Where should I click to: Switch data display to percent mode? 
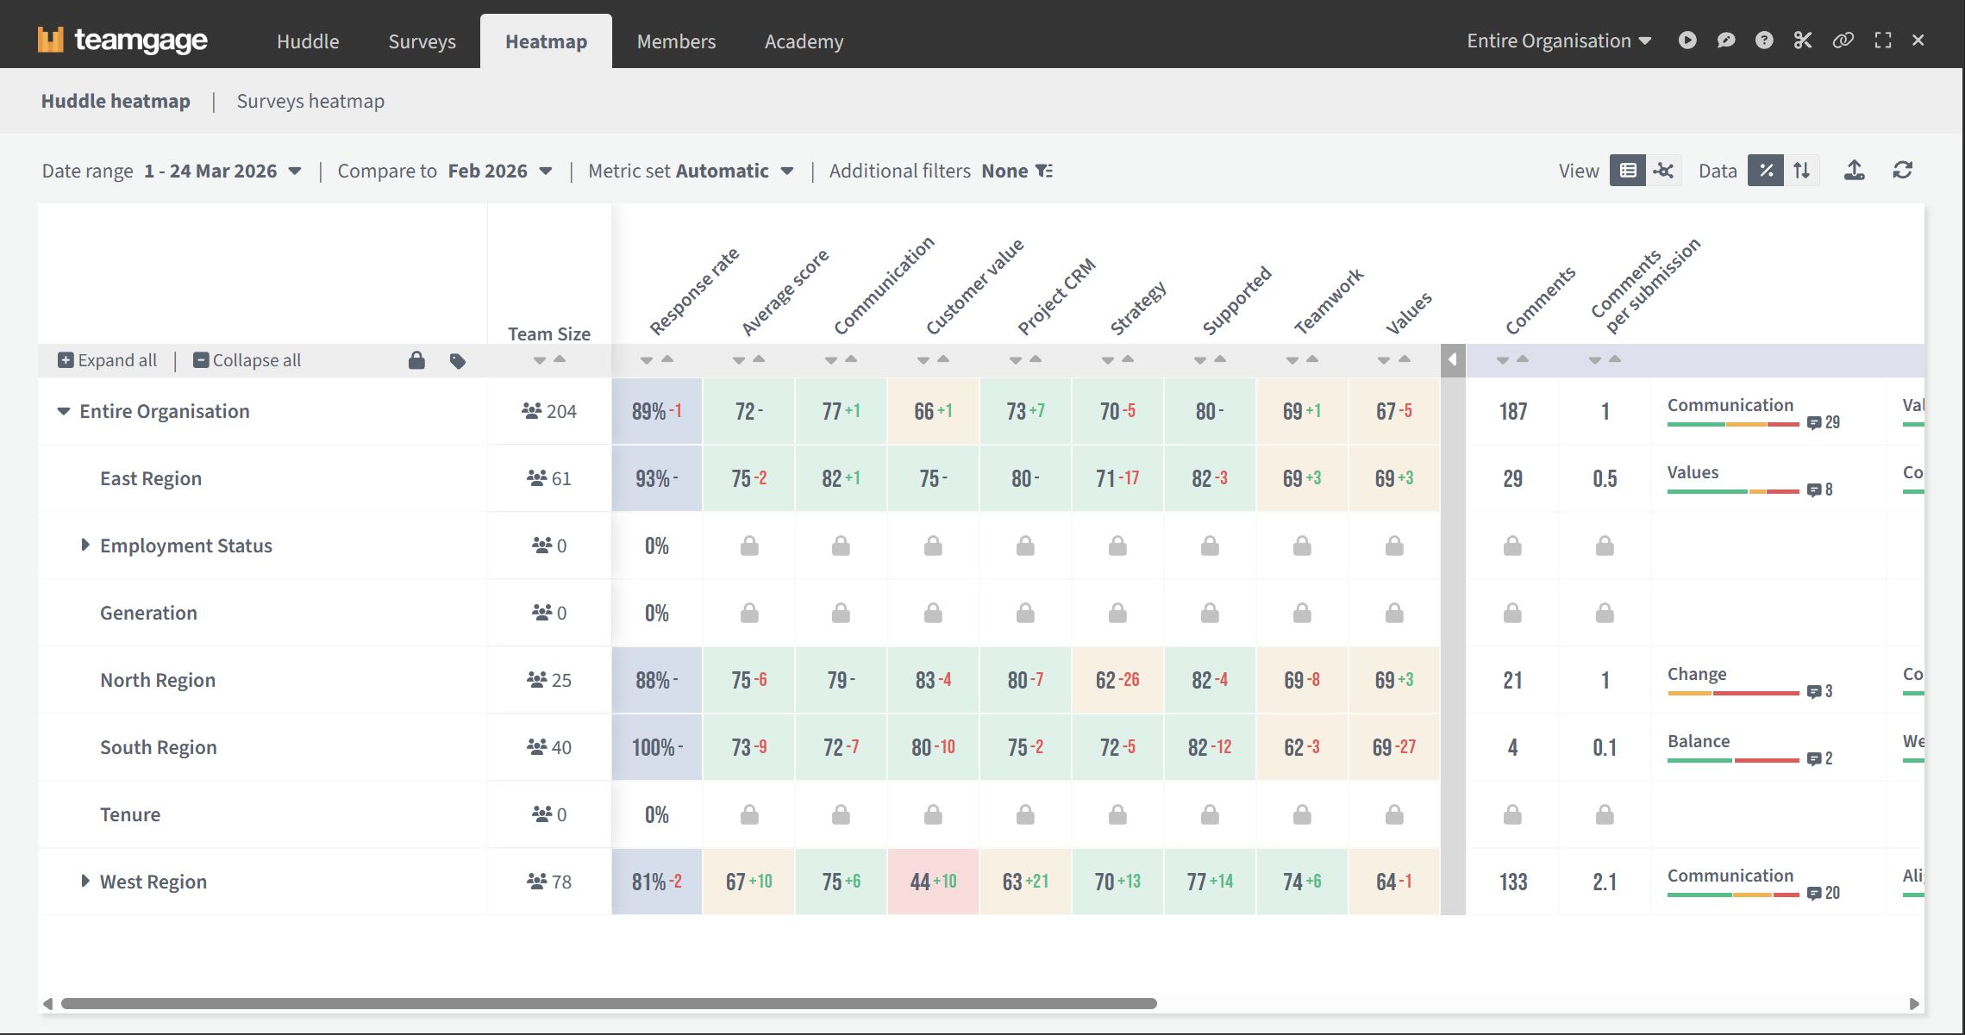(1766, 171)
